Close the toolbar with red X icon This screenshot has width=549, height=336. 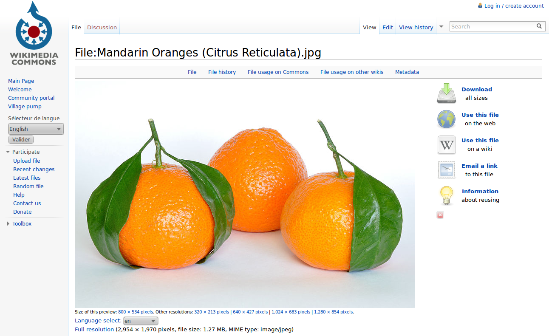(440, 215)
